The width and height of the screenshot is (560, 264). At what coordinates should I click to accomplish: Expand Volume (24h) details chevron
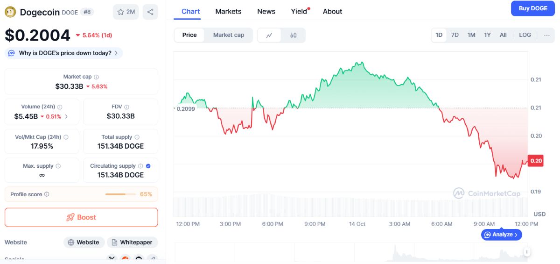66,116
